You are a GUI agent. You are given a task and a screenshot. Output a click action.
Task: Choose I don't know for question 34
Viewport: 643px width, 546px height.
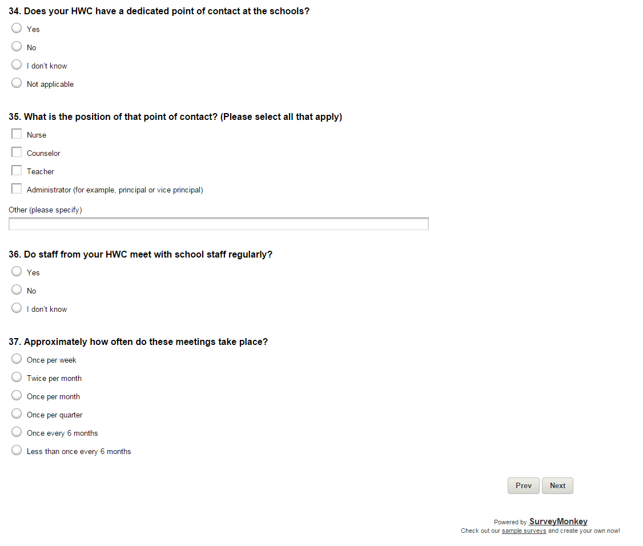[x=17, y=65]
